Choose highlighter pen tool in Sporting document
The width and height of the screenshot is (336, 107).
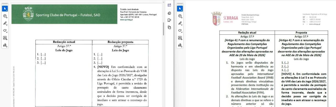pos(5,23)
